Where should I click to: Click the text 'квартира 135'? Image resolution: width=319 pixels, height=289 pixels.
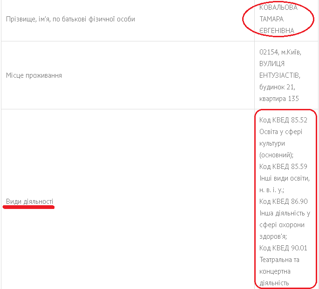(279, 99)
